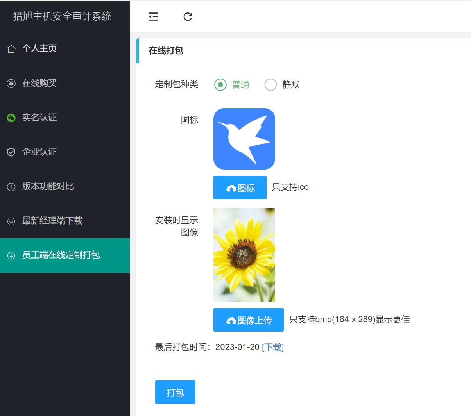Open the 个人主页 menu item
Viewport: 471px width, 416px height.
(x=39, y=48)
